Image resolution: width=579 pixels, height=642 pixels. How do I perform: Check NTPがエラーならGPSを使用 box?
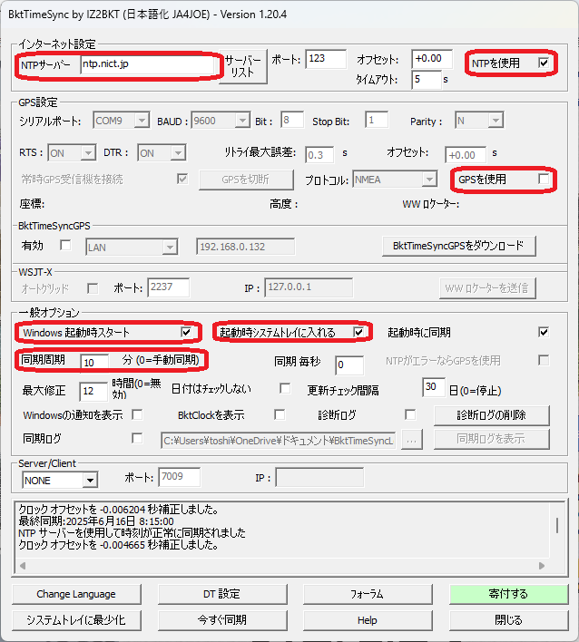pos(544,360)
